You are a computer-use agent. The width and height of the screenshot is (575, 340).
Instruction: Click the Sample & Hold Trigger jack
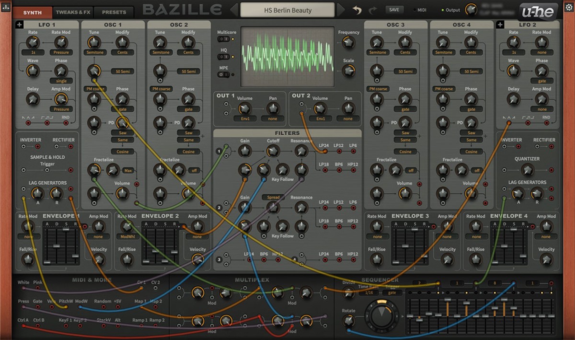pyautogui.click(x=47, y=170)
